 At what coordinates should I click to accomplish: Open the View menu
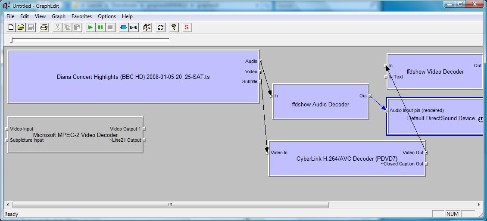click(x=40, y=16)
